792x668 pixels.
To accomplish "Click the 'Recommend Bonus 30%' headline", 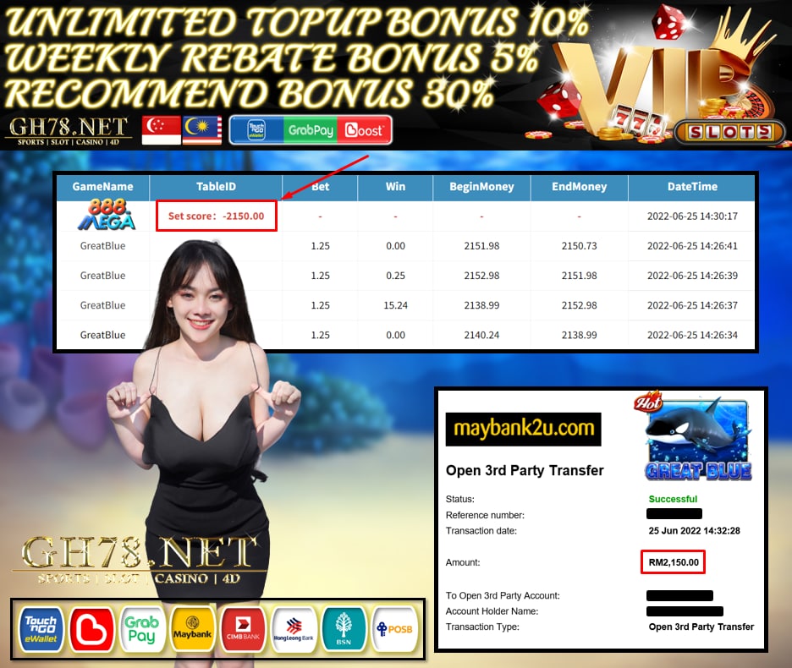I will click(249, 93).
